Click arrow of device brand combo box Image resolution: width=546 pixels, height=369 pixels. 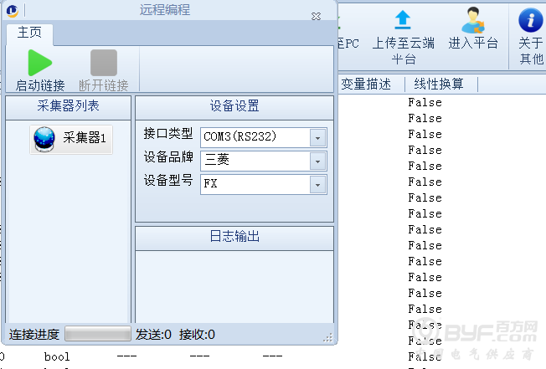click(317, 161)
